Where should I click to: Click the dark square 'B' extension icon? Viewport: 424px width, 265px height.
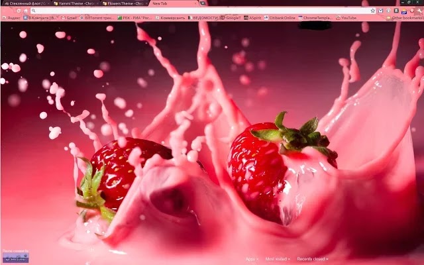pyautogui.click(x=396, y=11)
